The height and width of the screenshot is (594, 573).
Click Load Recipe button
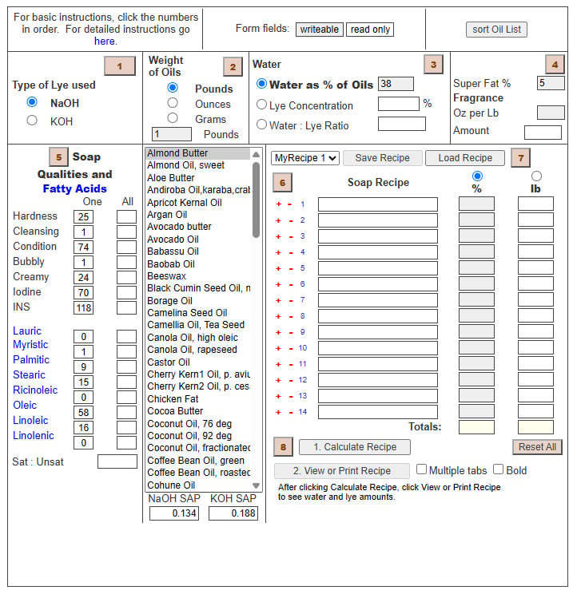click(465, 158)
